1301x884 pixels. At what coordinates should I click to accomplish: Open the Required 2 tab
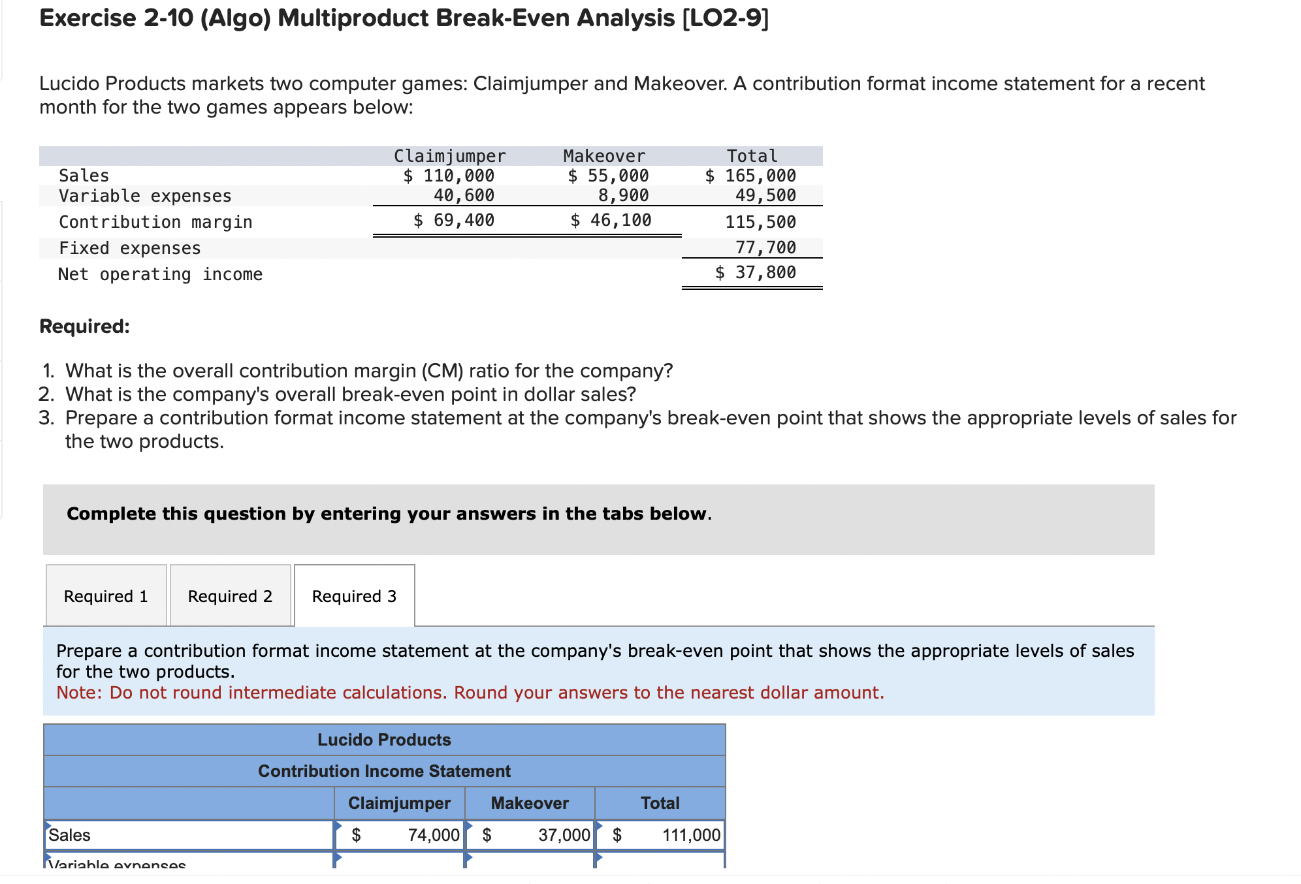click(x=230, y=596)
